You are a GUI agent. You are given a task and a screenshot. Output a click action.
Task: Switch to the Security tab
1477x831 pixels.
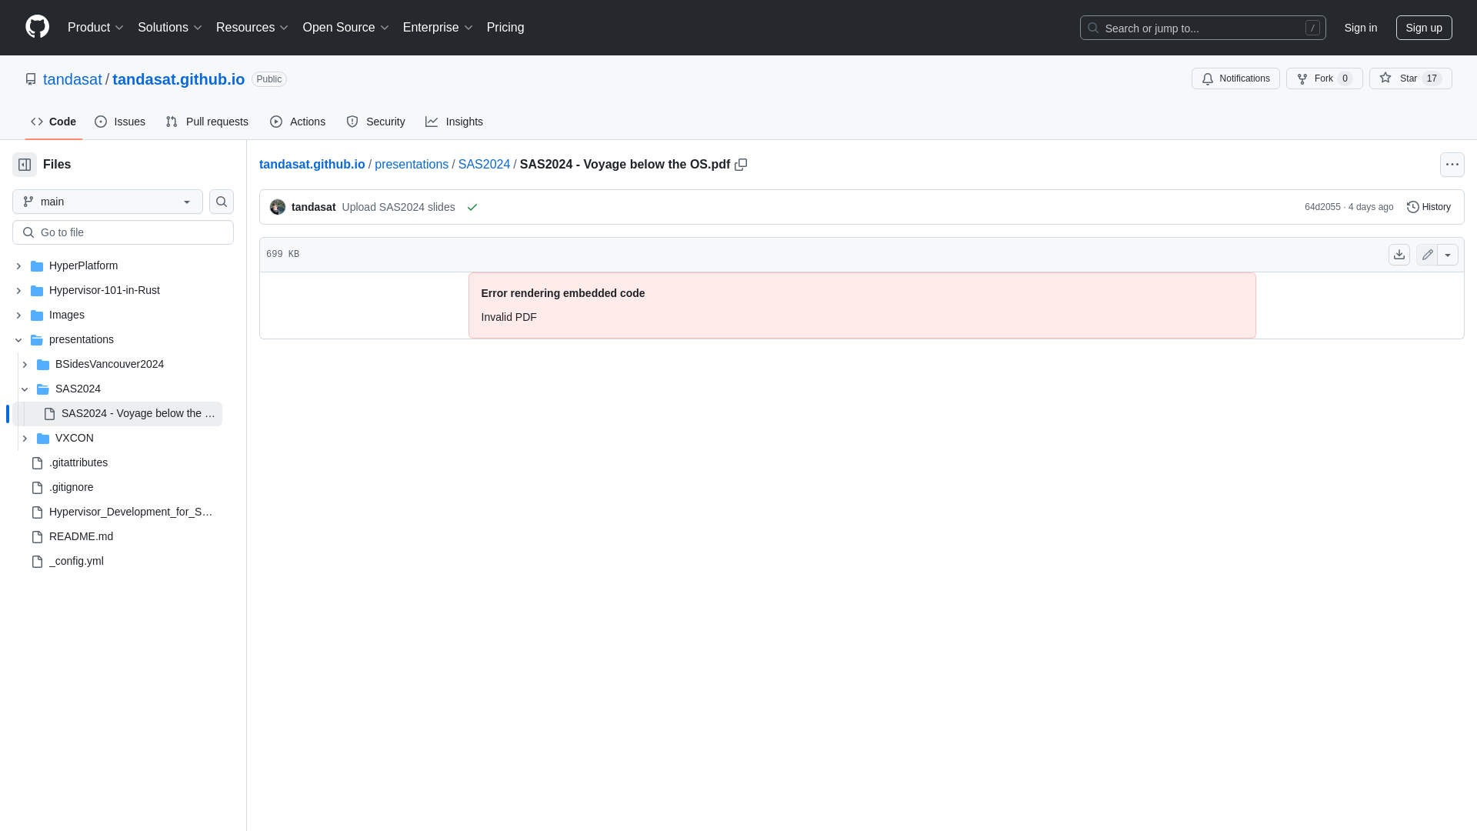[375, 122]
